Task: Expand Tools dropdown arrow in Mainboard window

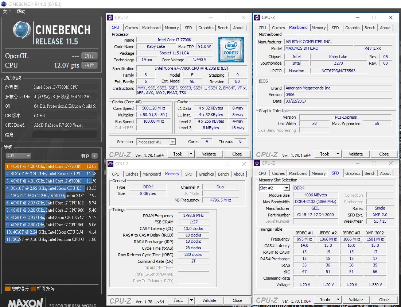Action: click(x=338, y=154)
